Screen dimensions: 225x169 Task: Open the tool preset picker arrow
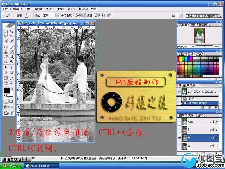coord(12,15)
